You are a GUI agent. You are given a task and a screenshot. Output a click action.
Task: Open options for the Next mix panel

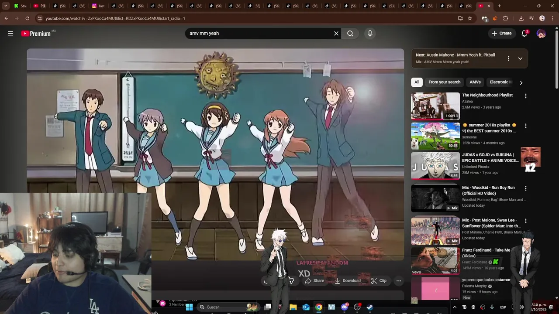click(x=508, y=58)
